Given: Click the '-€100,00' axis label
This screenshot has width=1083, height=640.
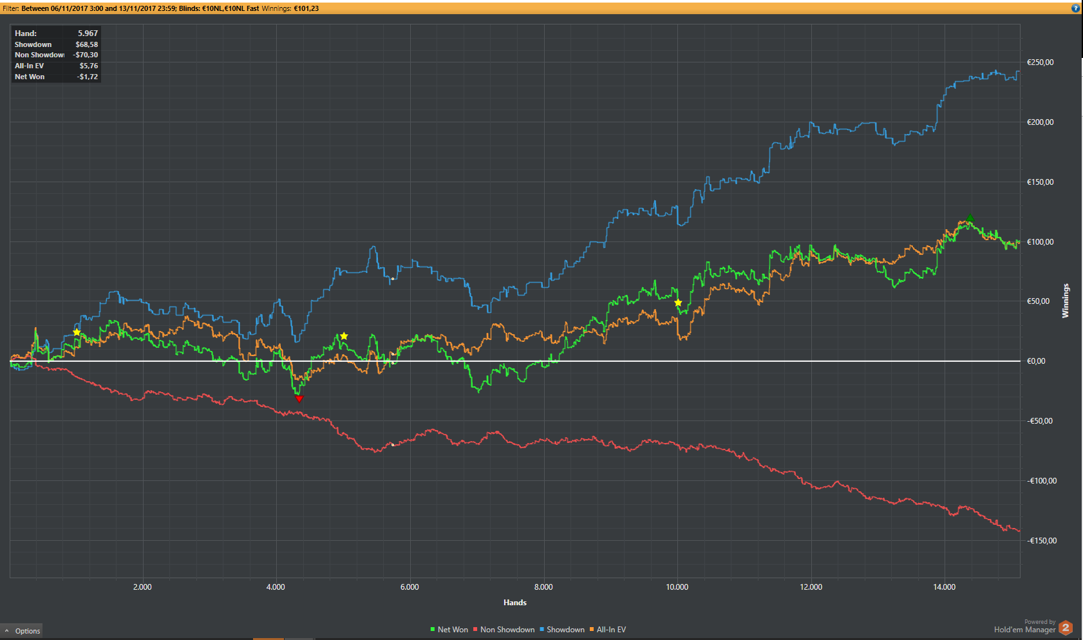Looking at the screenshot, I should click(1042, 481).
